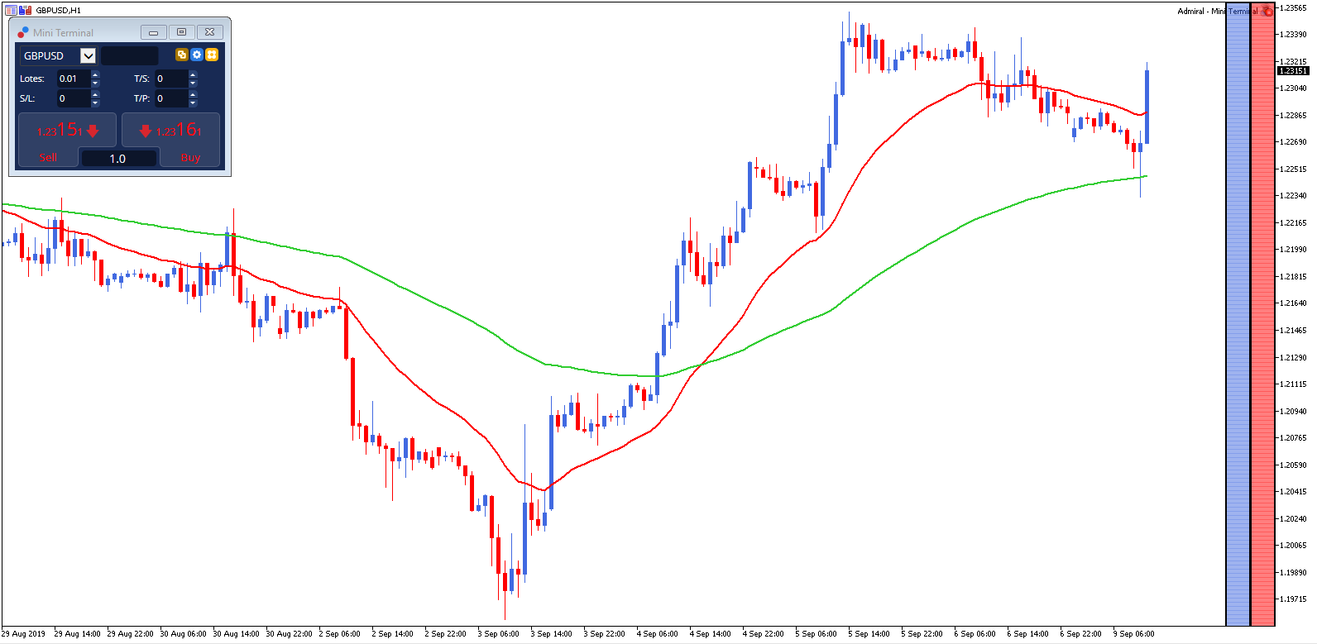The width and height of the screenshot is (1317, 644).
Task: Click the current price label 1.23151 on axis
Action: click(x=1293, y=71)
